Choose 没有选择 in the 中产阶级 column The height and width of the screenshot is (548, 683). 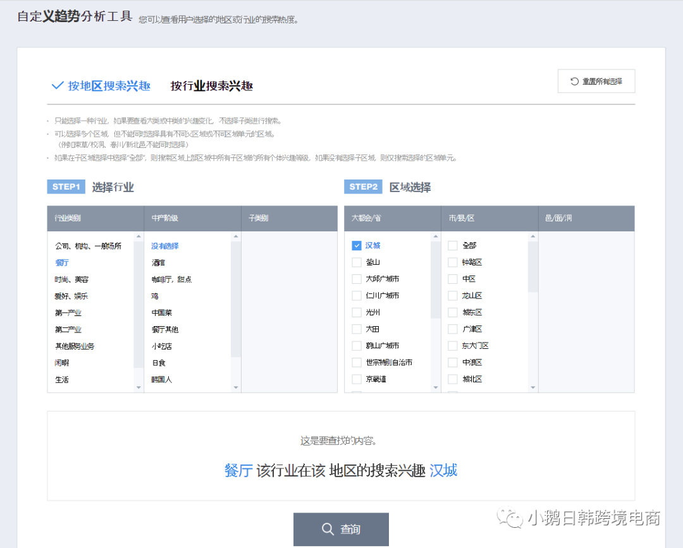166,245
